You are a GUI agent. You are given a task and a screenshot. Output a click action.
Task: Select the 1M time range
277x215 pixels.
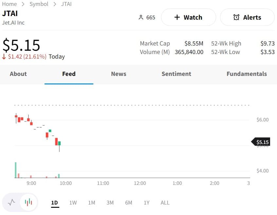click(92, 203)
